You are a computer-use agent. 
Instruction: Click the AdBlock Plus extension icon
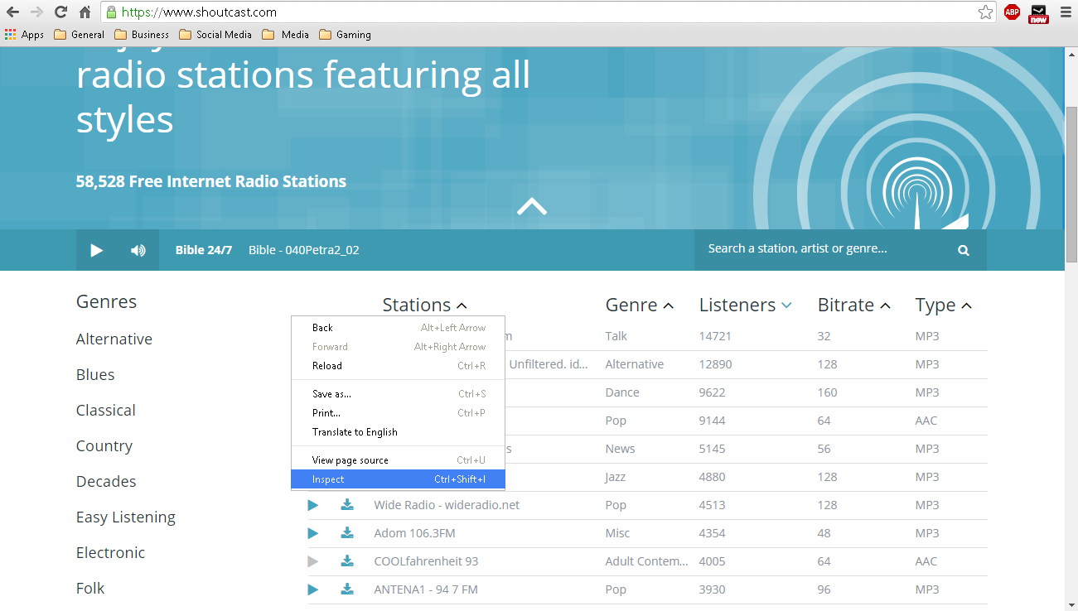(x=1012, y=12)
